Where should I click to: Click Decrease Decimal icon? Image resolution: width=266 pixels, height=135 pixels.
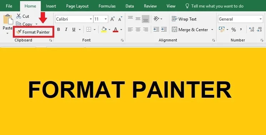coord(259,29)
